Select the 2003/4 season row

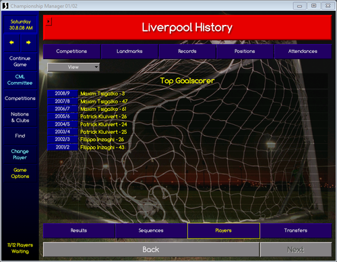click(x=63, y=132)
